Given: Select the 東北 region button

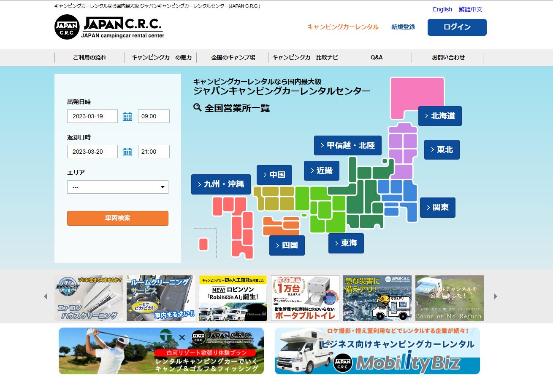Looking at the screenshot, I should (x=442, y=149).
